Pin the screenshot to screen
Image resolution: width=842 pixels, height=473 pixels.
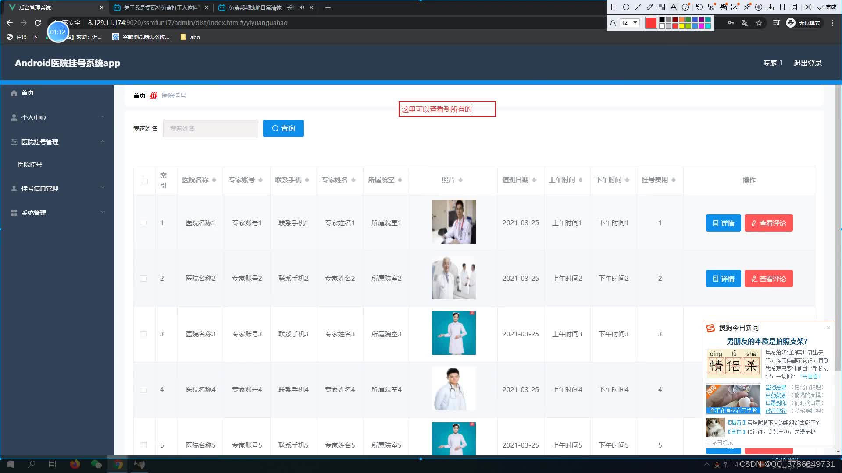[x=747, y=7]
